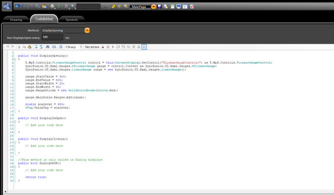Click the printer icon in top toolbar
This screenshot has height=195, width=334.
[x=52, y=7]
